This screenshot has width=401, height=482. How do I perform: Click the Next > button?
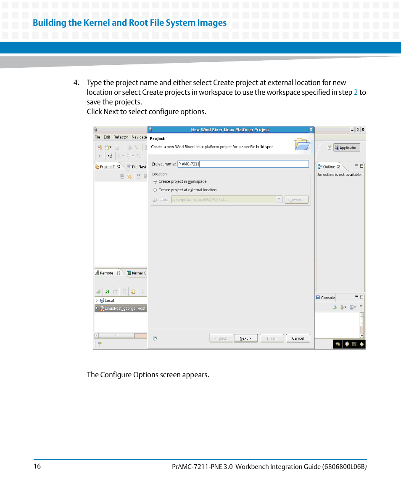245,338
